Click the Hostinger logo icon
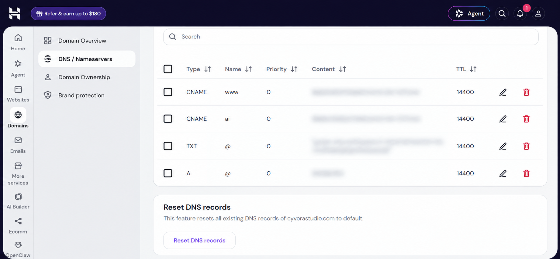This screenshot has width=560, height=259. click(15, 14)
